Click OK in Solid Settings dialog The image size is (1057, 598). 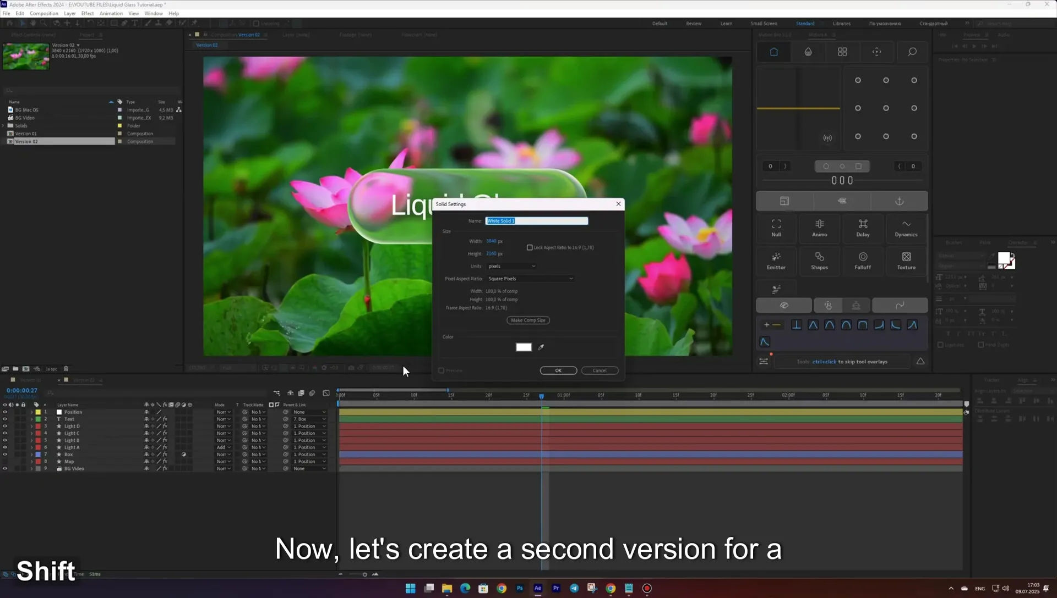coord(558,370)
